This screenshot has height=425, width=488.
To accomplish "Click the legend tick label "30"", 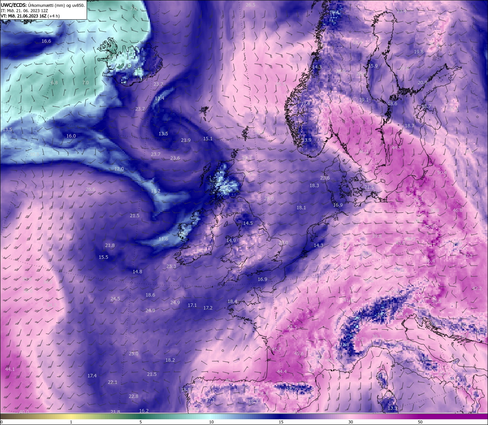I will pos(350,422).
